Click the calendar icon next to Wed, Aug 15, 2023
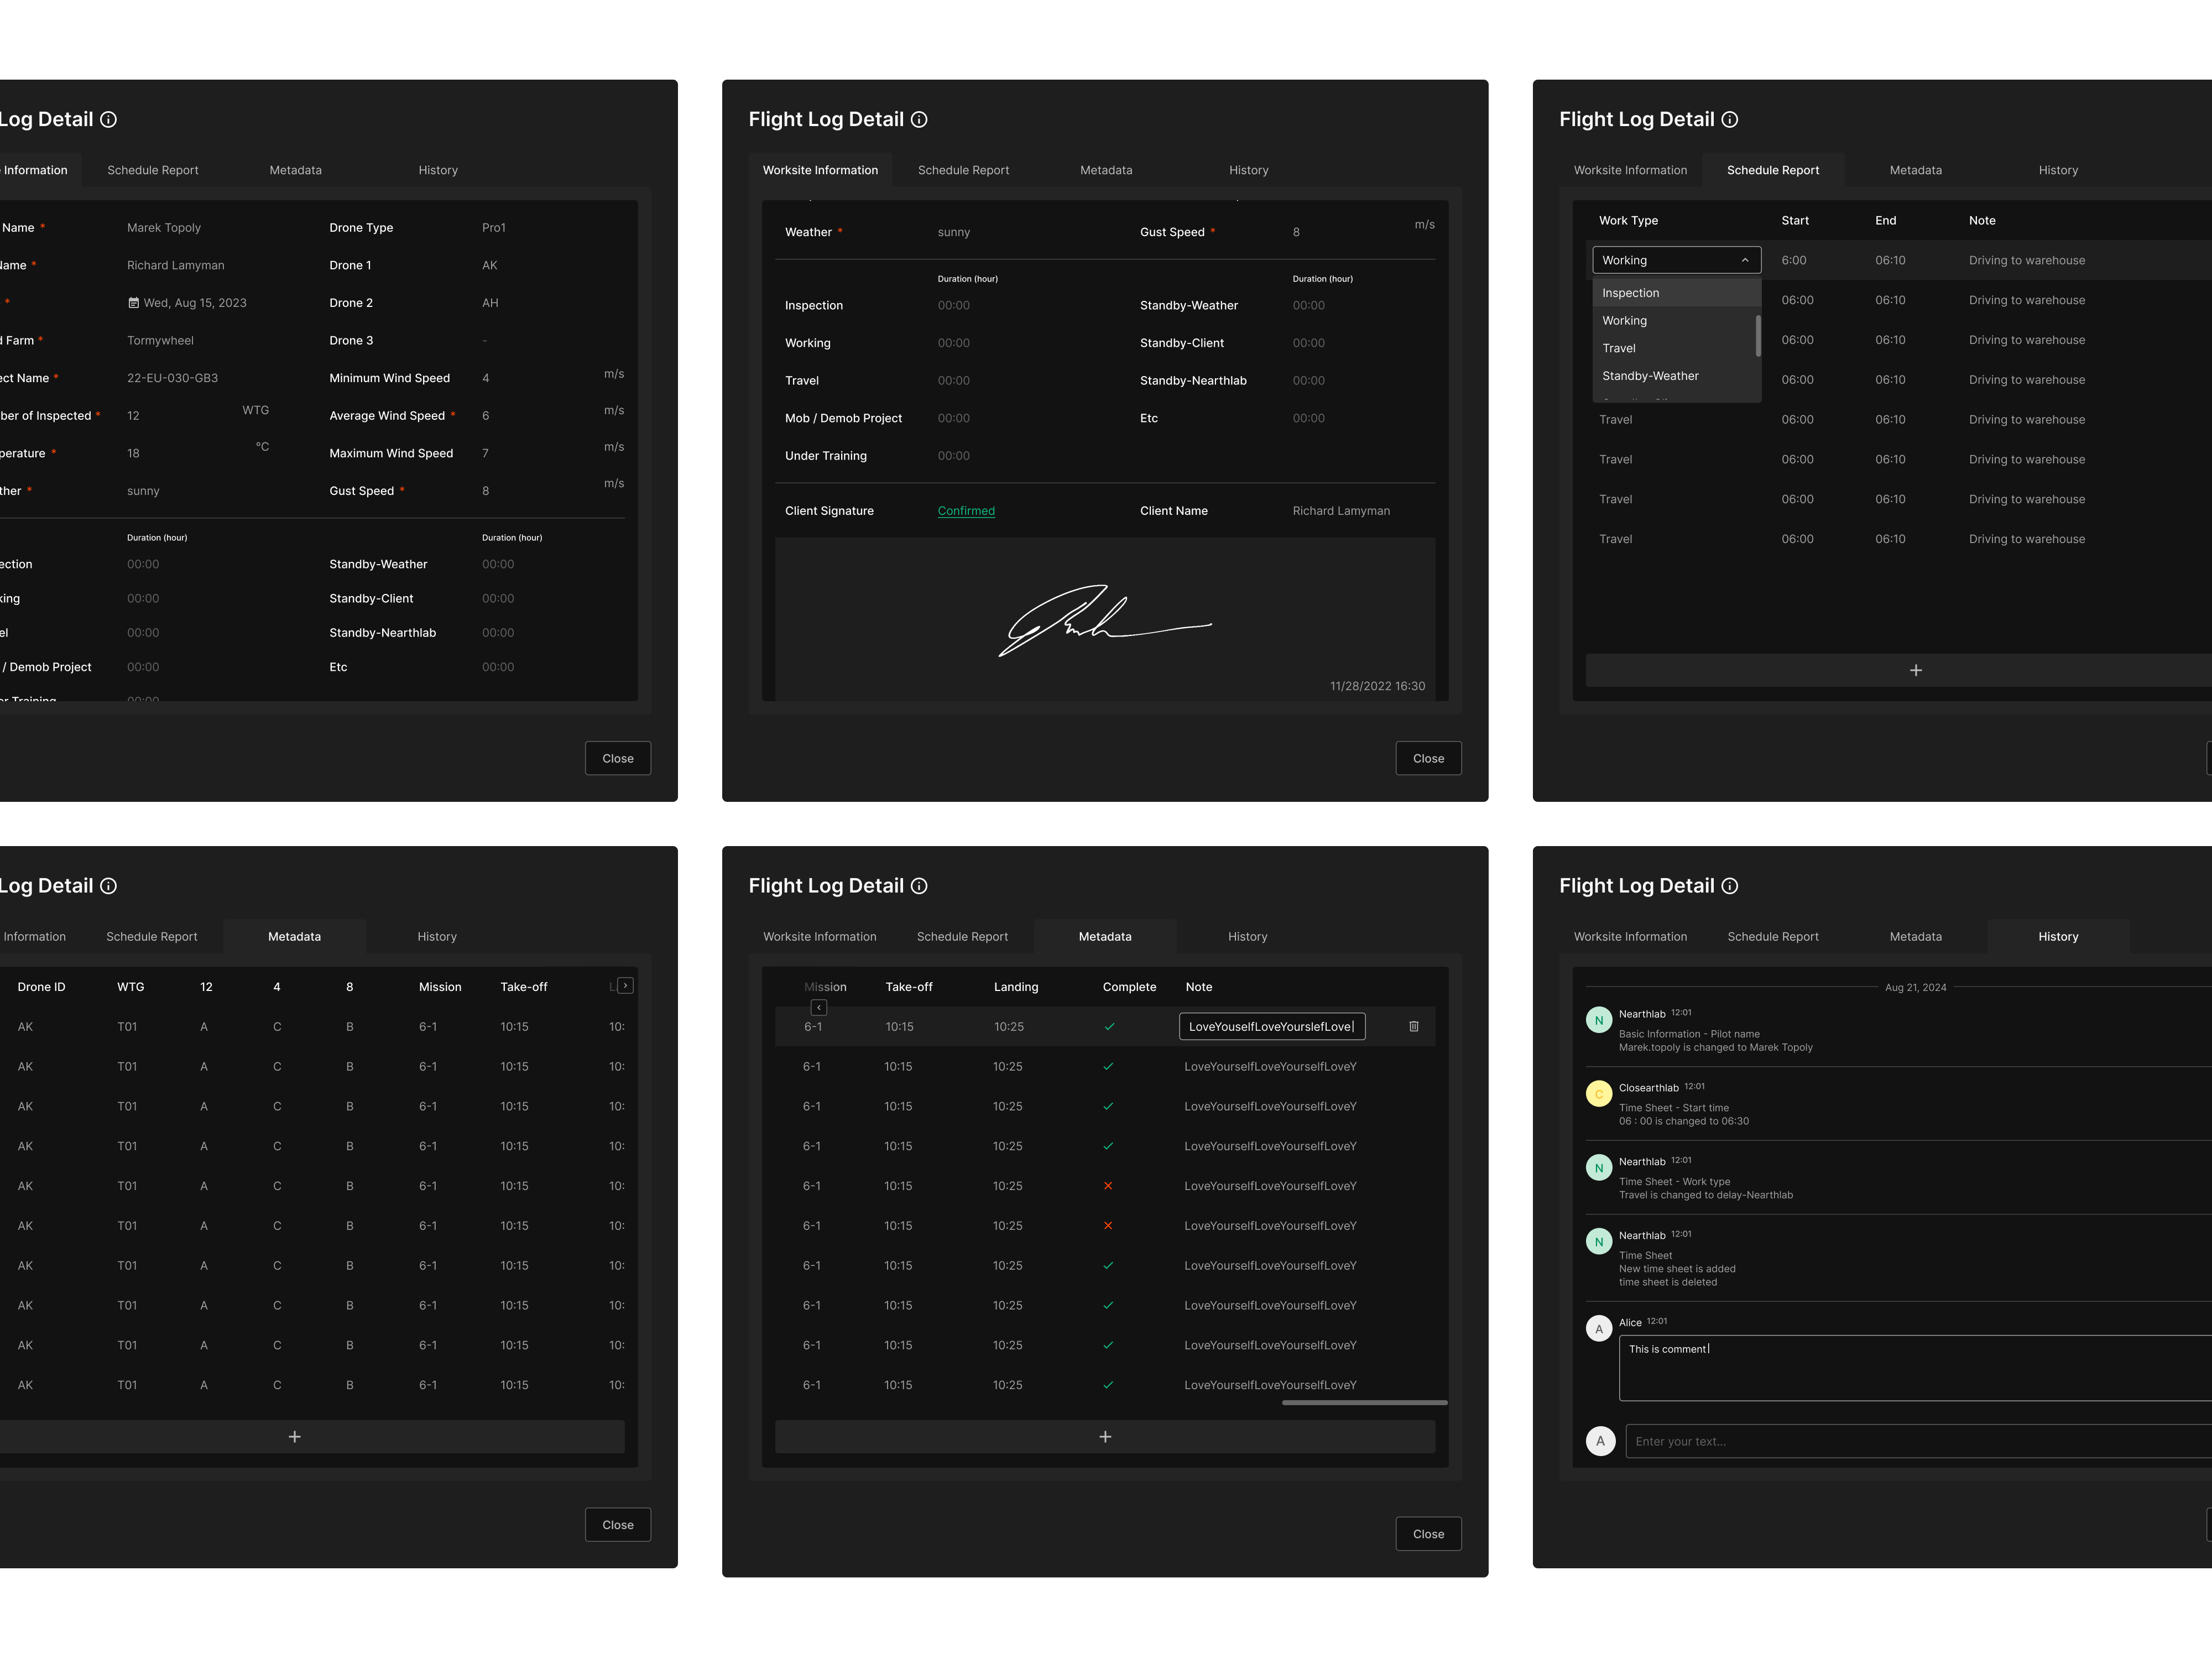 tap(135, 302)
